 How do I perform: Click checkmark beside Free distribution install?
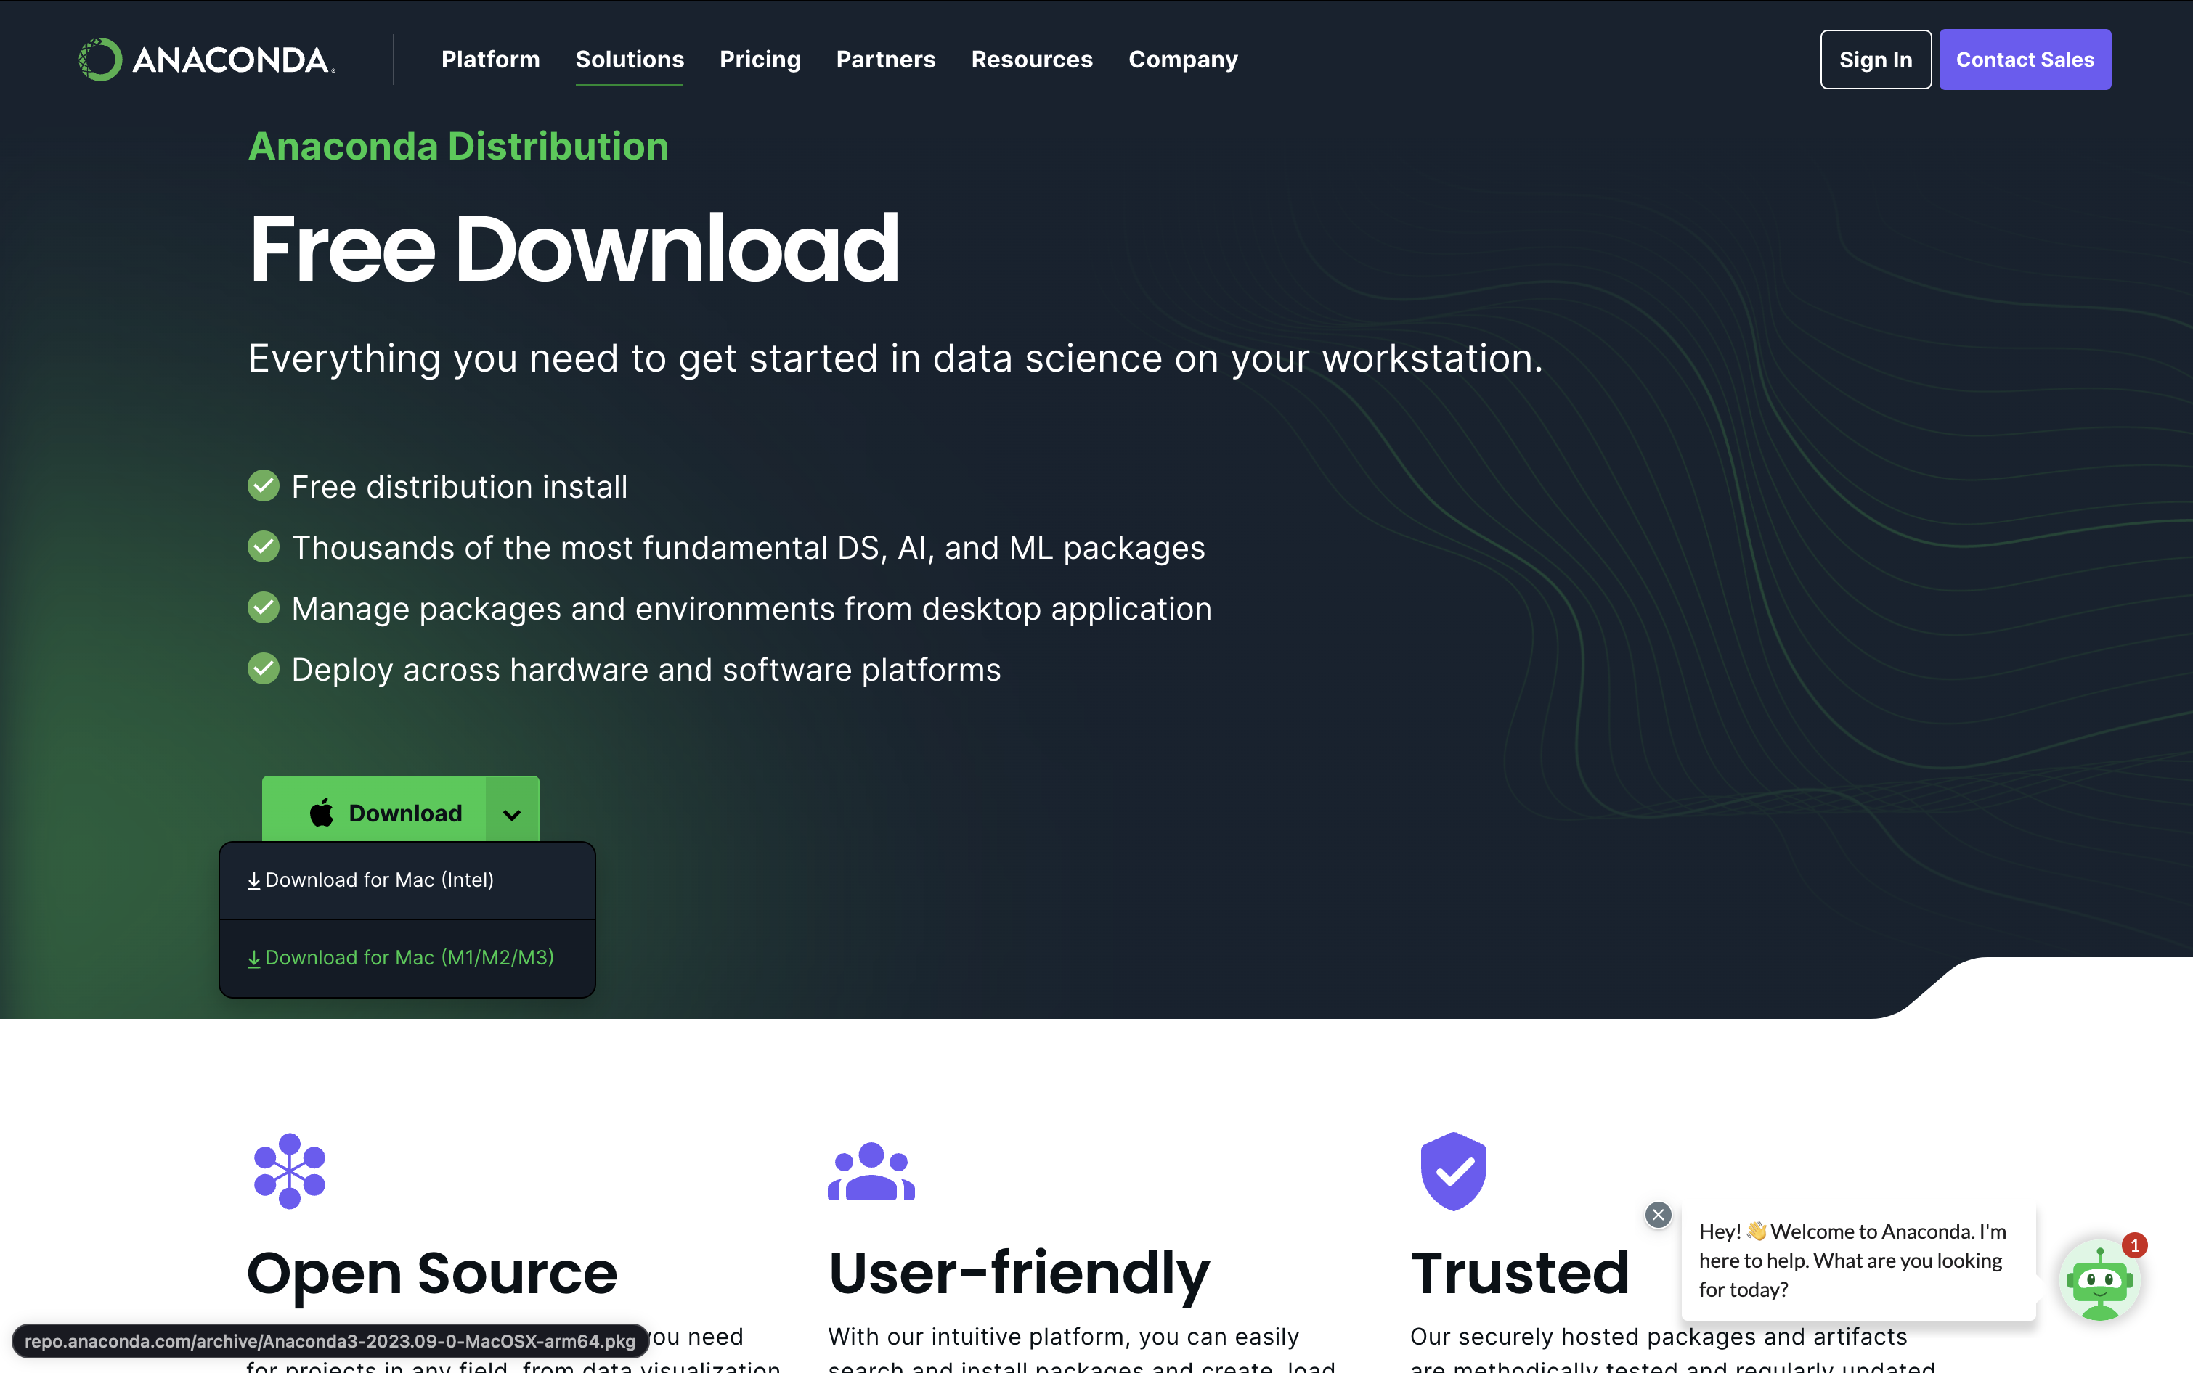click(264, 485)
